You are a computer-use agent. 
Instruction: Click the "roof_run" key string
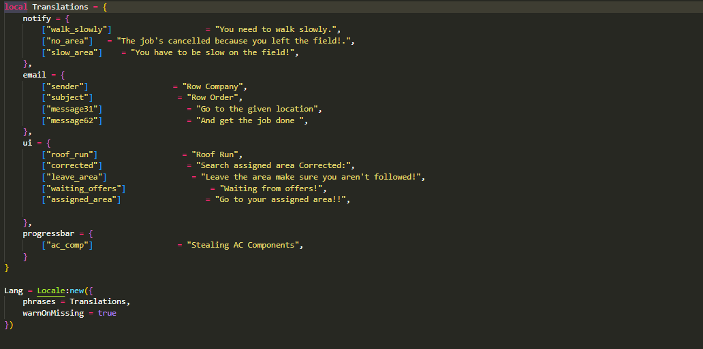click(69, 154)
